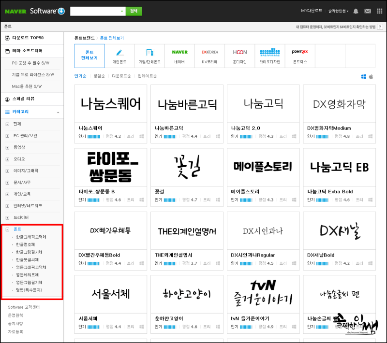Image resolution: width=387 pixels, height=343 pixels.
Task: Open the 폰트릭스 Fontrix brand
Action: point(300,56)
